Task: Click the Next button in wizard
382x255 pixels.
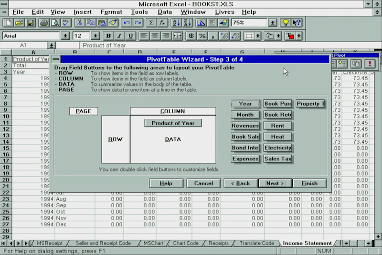Action: click(x=275, y=183)
